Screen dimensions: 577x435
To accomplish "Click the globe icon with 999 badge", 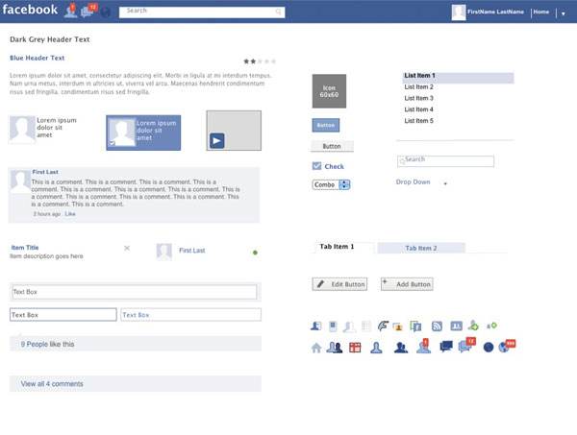I will 507,346.
